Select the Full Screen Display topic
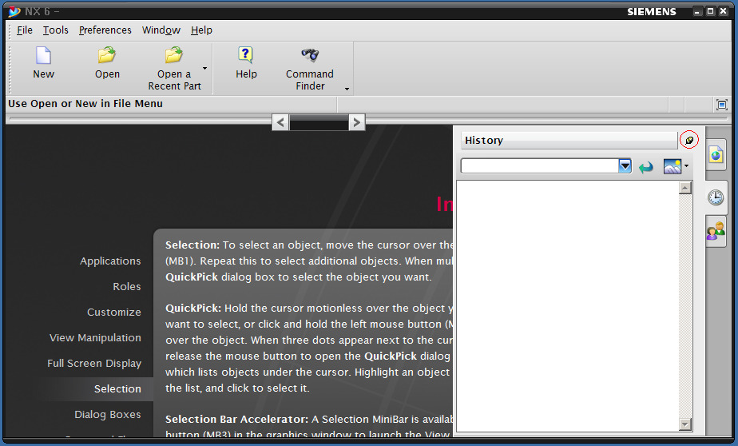Image resolution: width=738 pixels, height=446 pixels. 94,363
